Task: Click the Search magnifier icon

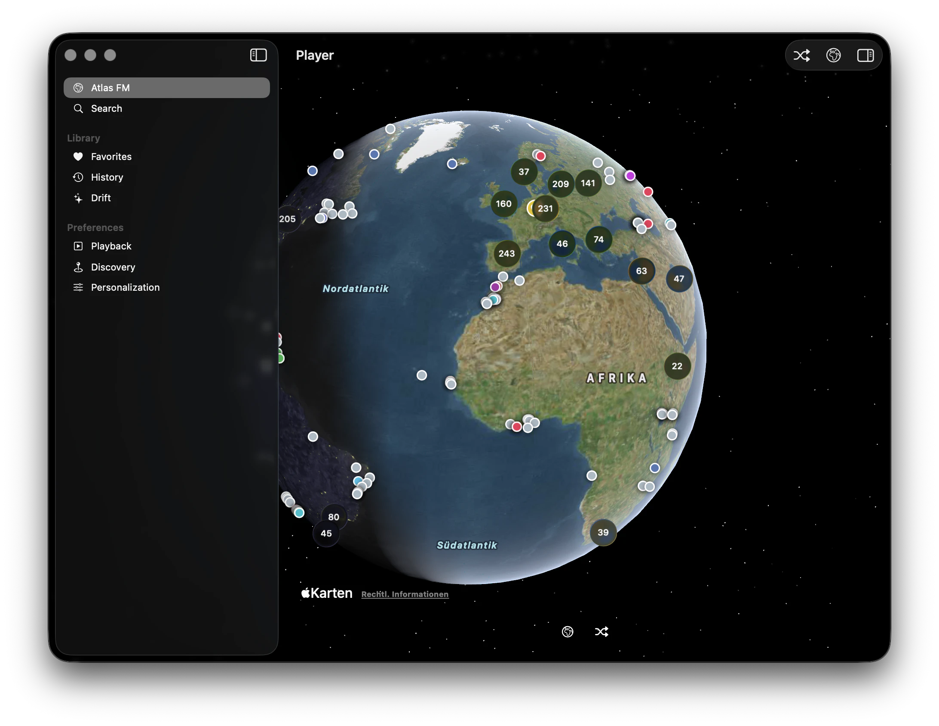Action: [x=78, y=108]
